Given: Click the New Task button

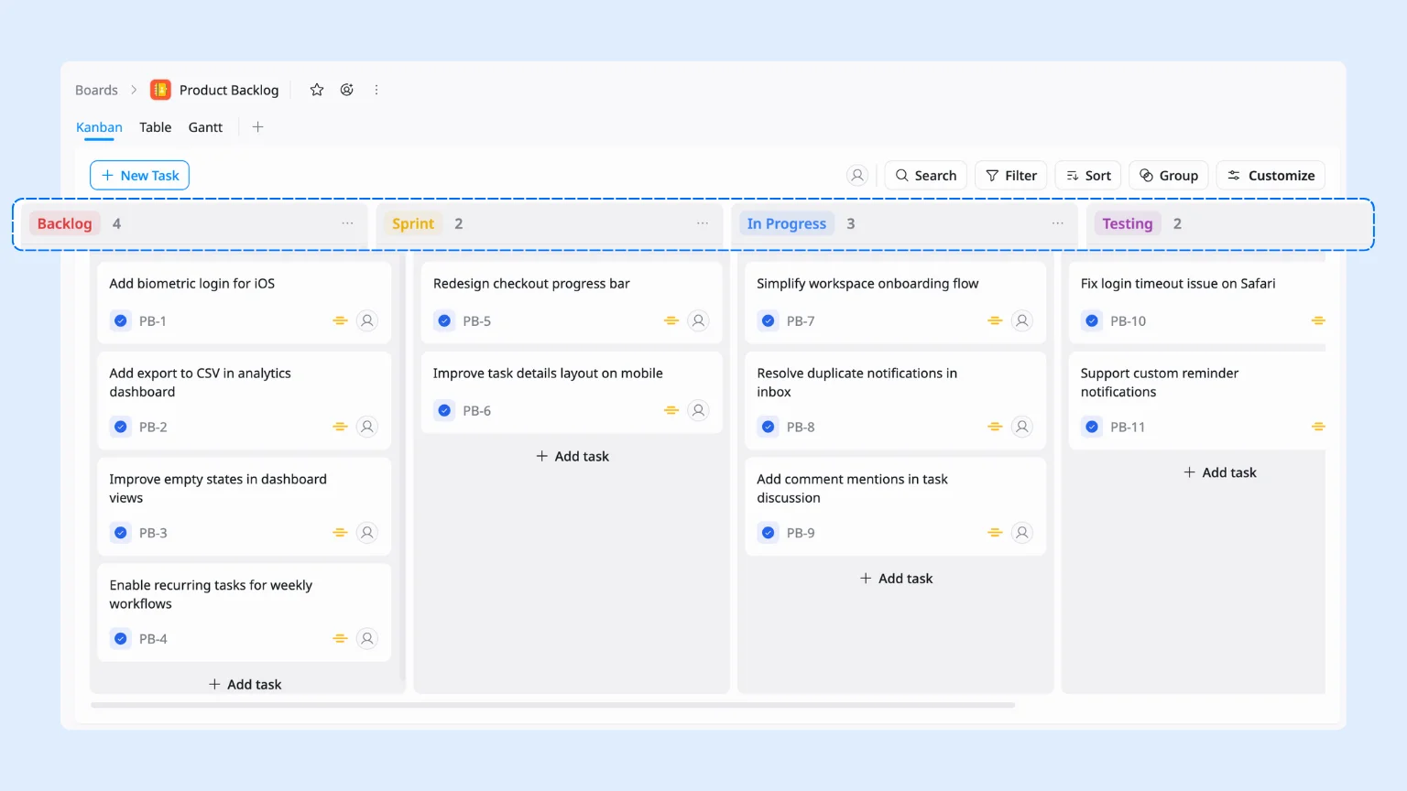Looking at the screenshot, I should (x=139, y=176).
